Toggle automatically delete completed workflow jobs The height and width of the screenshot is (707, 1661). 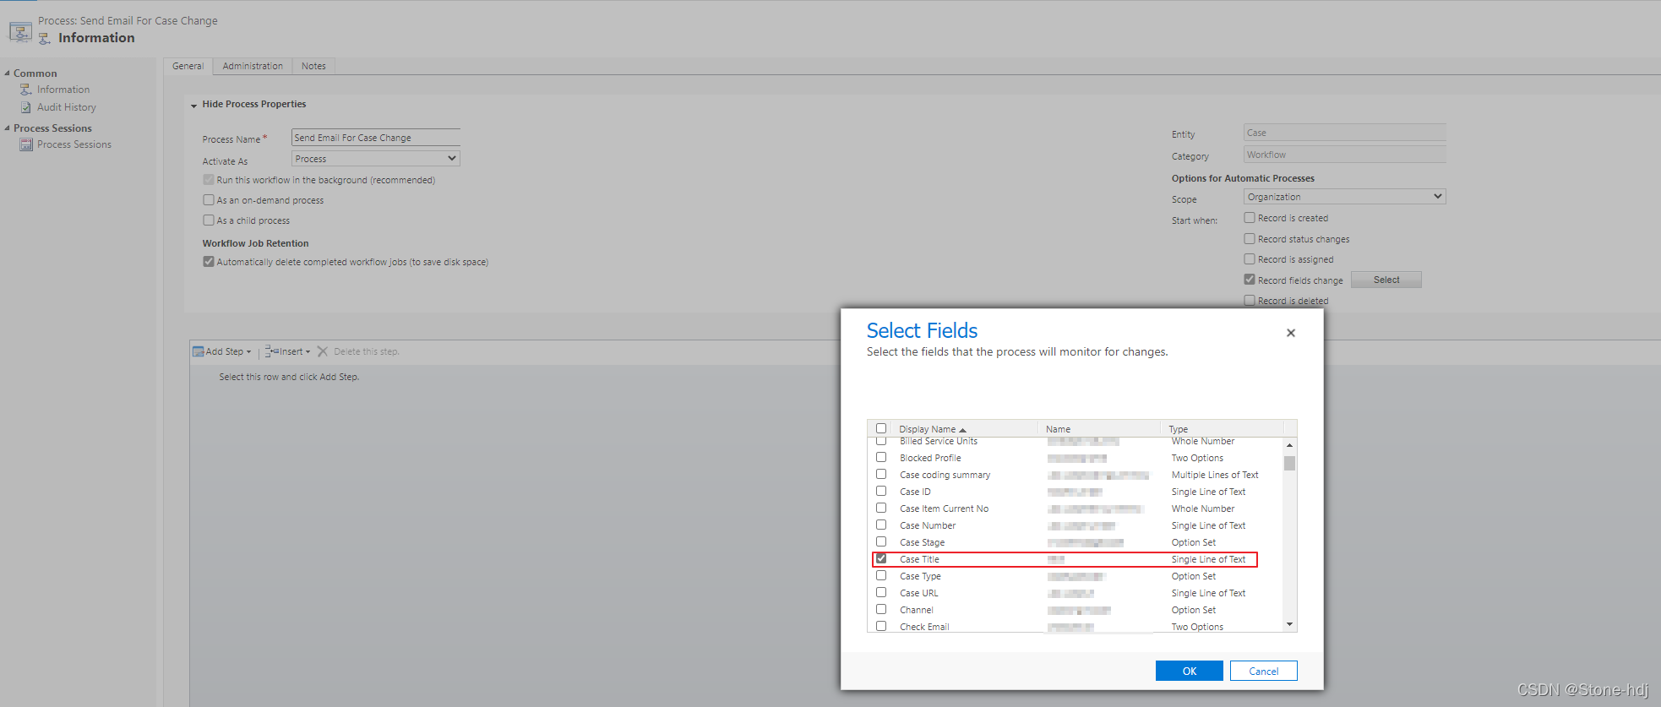pos(209,262)
